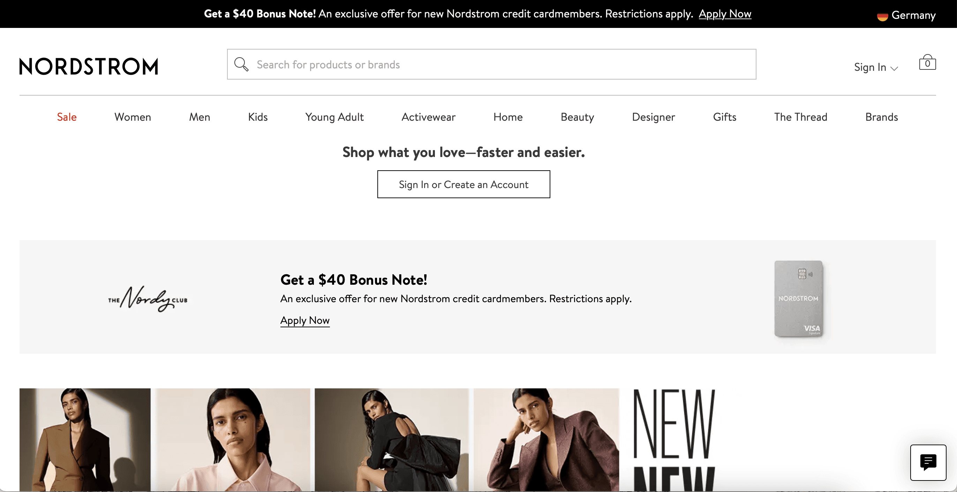This screenshot has width=957, height=492.
Task: Click the search magnifier icon
Action: click(x=241, y=64)
